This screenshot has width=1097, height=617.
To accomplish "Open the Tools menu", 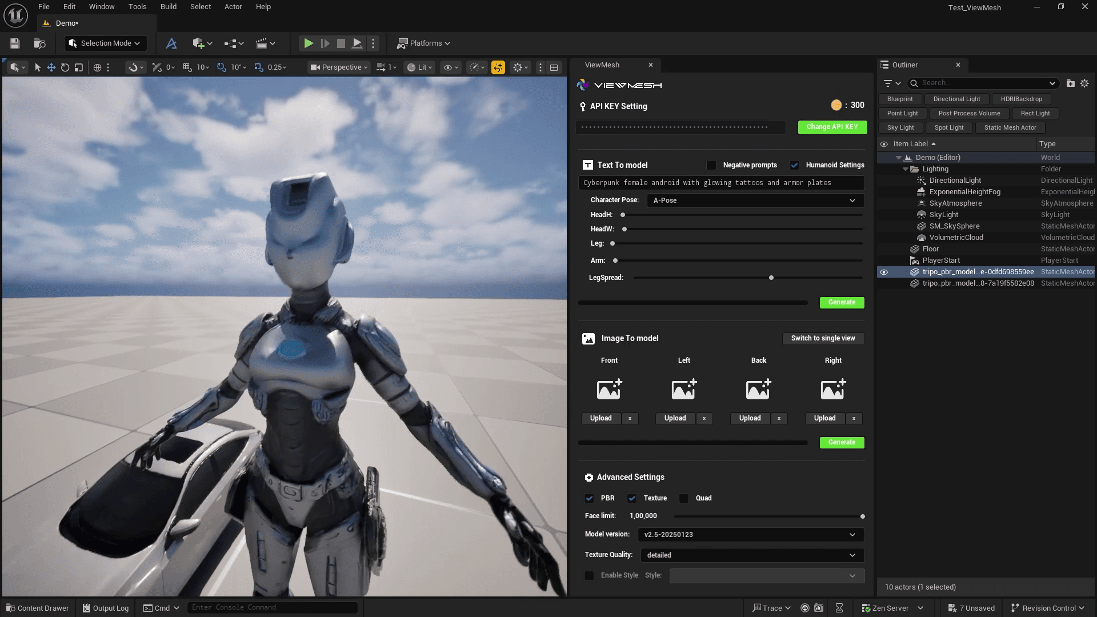I will pyautogui.click(x=137, y=7).
